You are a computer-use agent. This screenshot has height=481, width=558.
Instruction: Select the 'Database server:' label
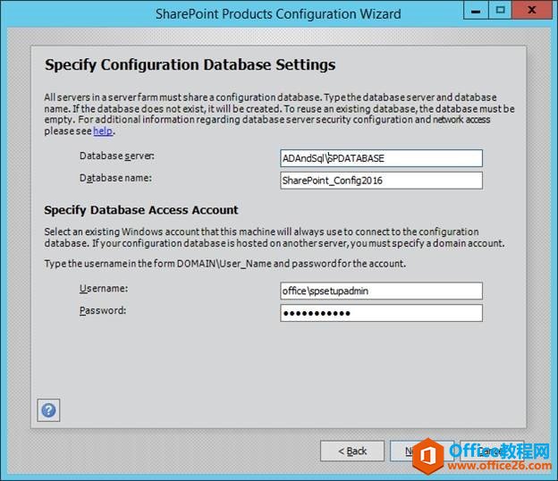pos(117,156)
